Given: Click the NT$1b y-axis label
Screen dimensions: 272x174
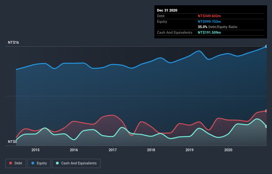Looking at the screenshot, I should (x=13, y=42).
